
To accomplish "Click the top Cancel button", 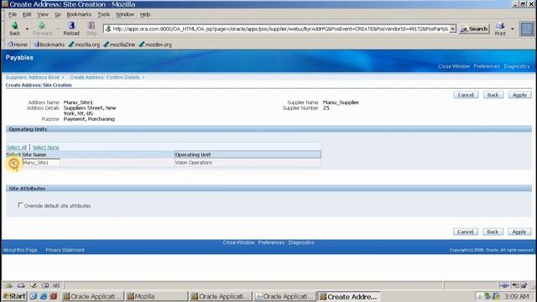I will 466,95.
